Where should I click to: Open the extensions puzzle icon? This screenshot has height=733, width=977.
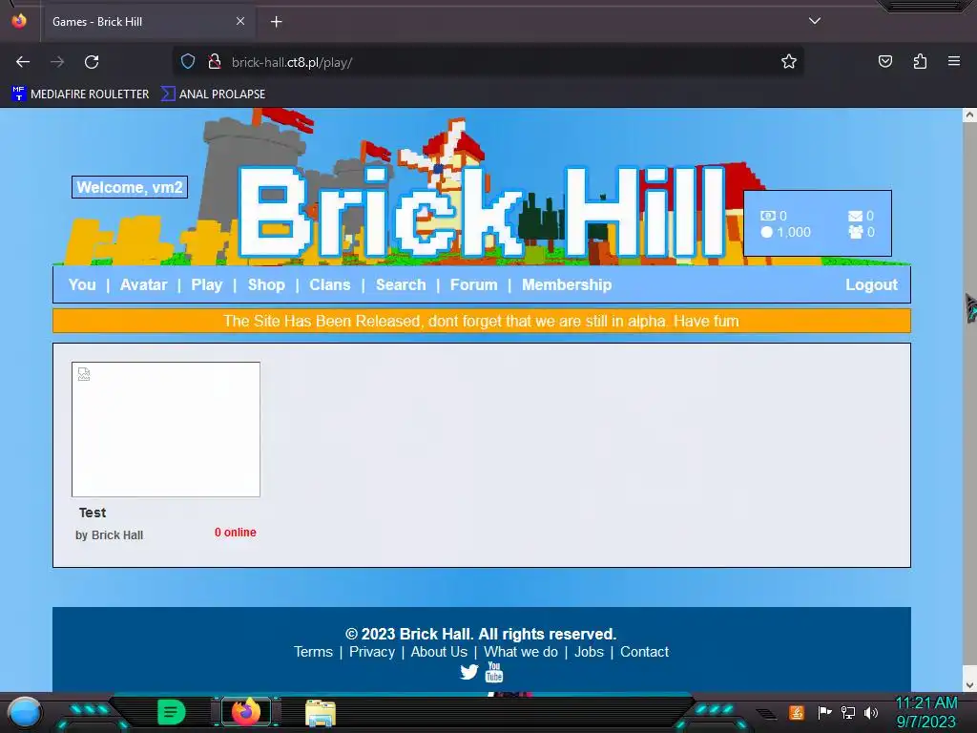point(920,62)
